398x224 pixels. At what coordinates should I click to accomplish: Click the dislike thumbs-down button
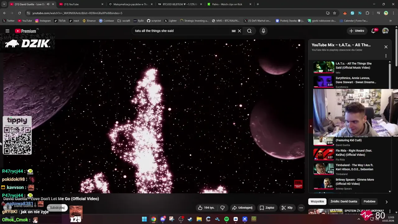pos(223,208)
